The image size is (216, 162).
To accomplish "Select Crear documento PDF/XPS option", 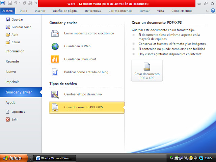I will pos(87,108).
